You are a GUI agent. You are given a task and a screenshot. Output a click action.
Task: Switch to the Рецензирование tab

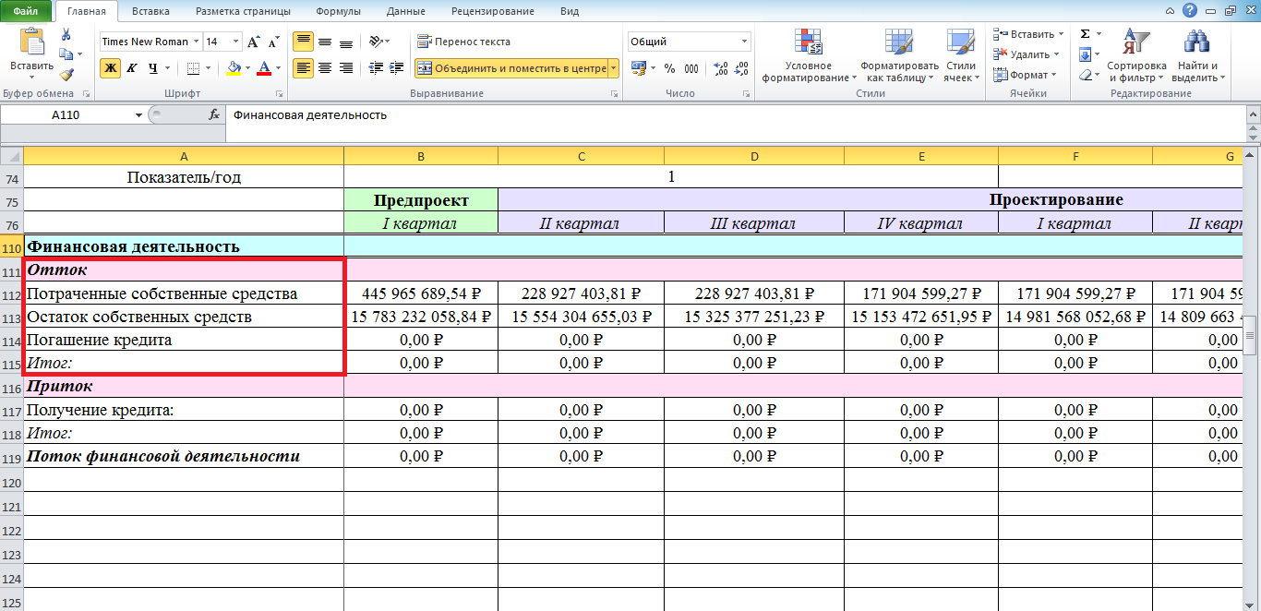tap(493, 11)
